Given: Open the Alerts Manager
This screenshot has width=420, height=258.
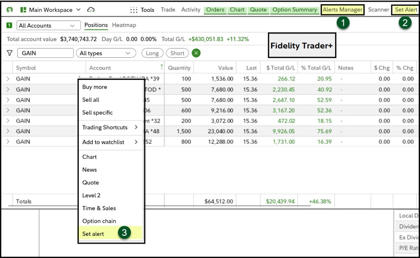Looking at the screenshot, I should 342,10.
